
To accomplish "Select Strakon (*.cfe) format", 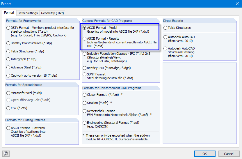I will (x=84, y=103).
